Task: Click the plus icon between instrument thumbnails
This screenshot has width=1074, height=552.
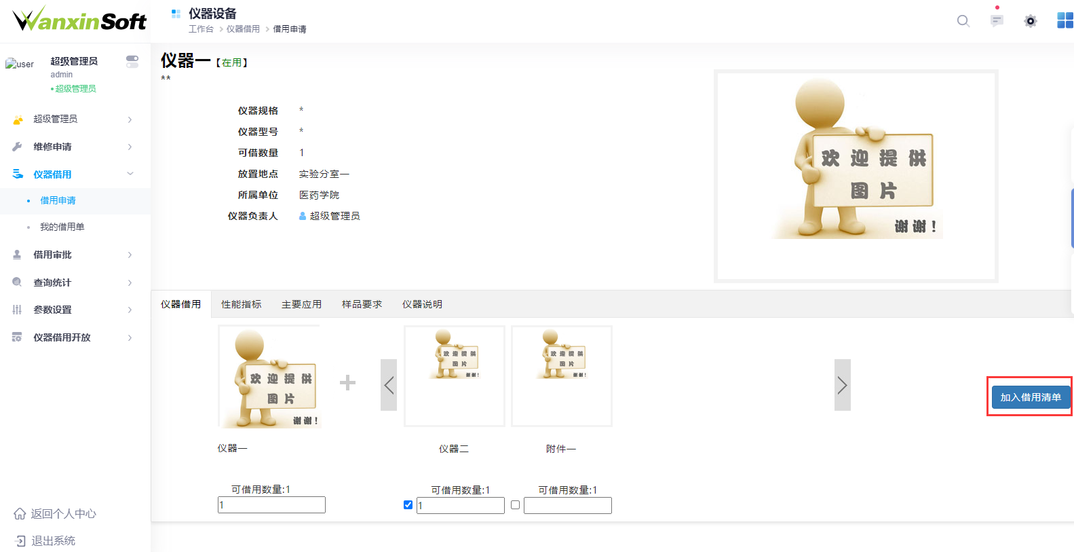Action: [347, 383]
